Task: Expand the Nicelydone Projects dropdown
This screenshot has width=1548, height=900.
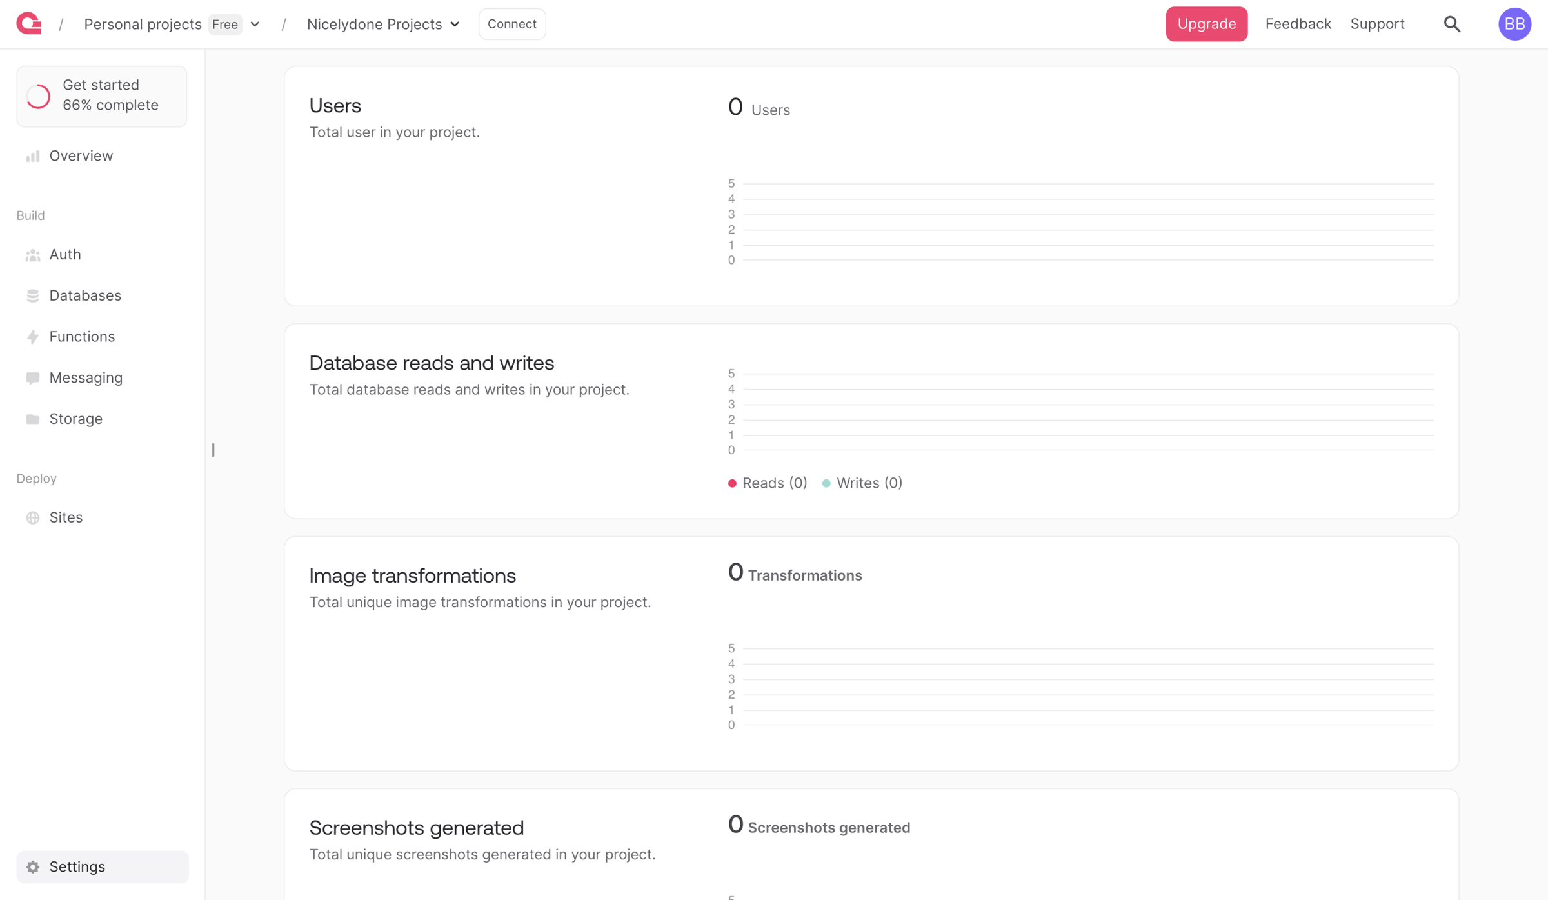Action: click(384, 24)
